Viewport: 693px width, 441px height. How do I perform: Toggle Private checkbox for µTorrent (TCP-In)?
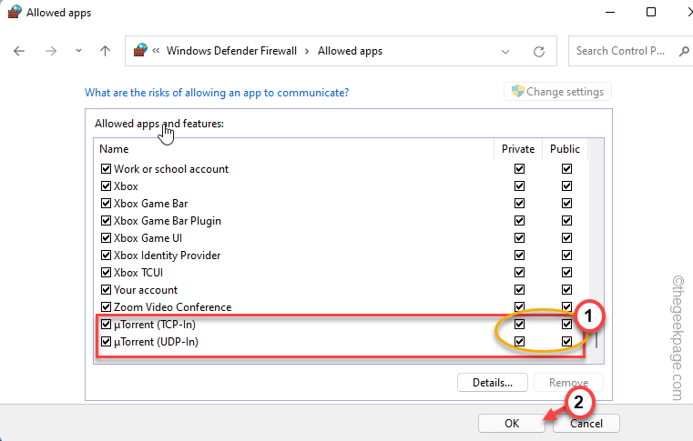(x=519, y=325)
